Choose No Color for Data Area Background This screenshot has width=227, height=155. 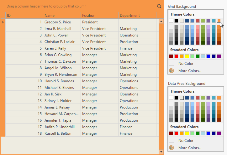186,141
